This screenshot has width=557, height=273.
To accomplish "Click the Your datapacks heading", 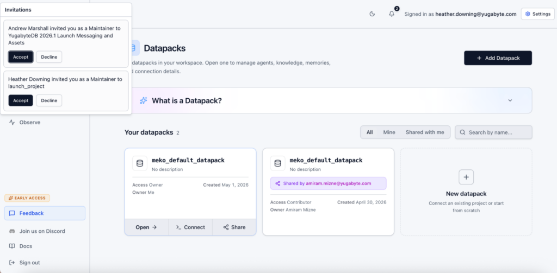I will tap(148, 132).
